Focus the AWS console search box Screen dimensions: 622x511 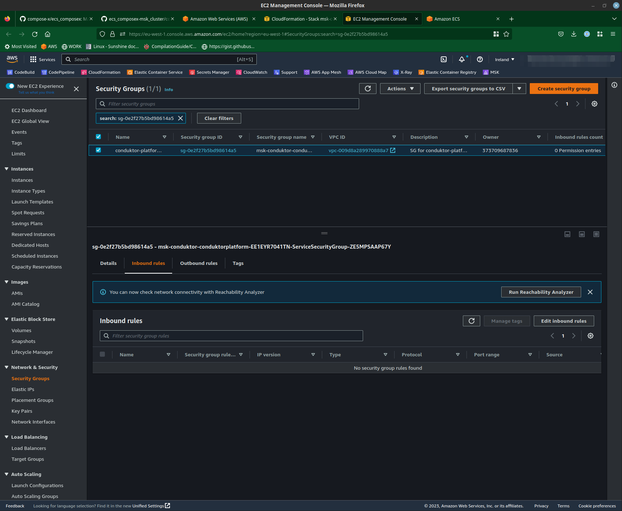tap(159, 59)
